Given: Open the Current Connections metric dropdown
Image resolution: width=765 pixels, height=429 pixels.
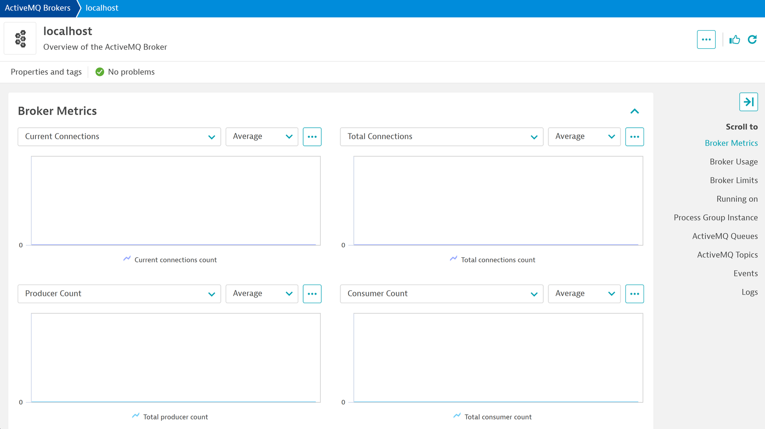Looking at the screenshot, I should point(119,137).
